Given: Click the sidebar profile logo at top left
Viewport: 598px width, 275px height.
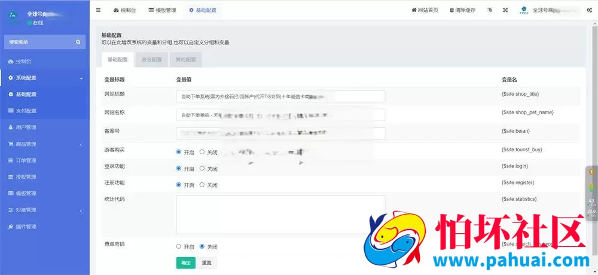Looking at the screenshot, I should [13, 16].
